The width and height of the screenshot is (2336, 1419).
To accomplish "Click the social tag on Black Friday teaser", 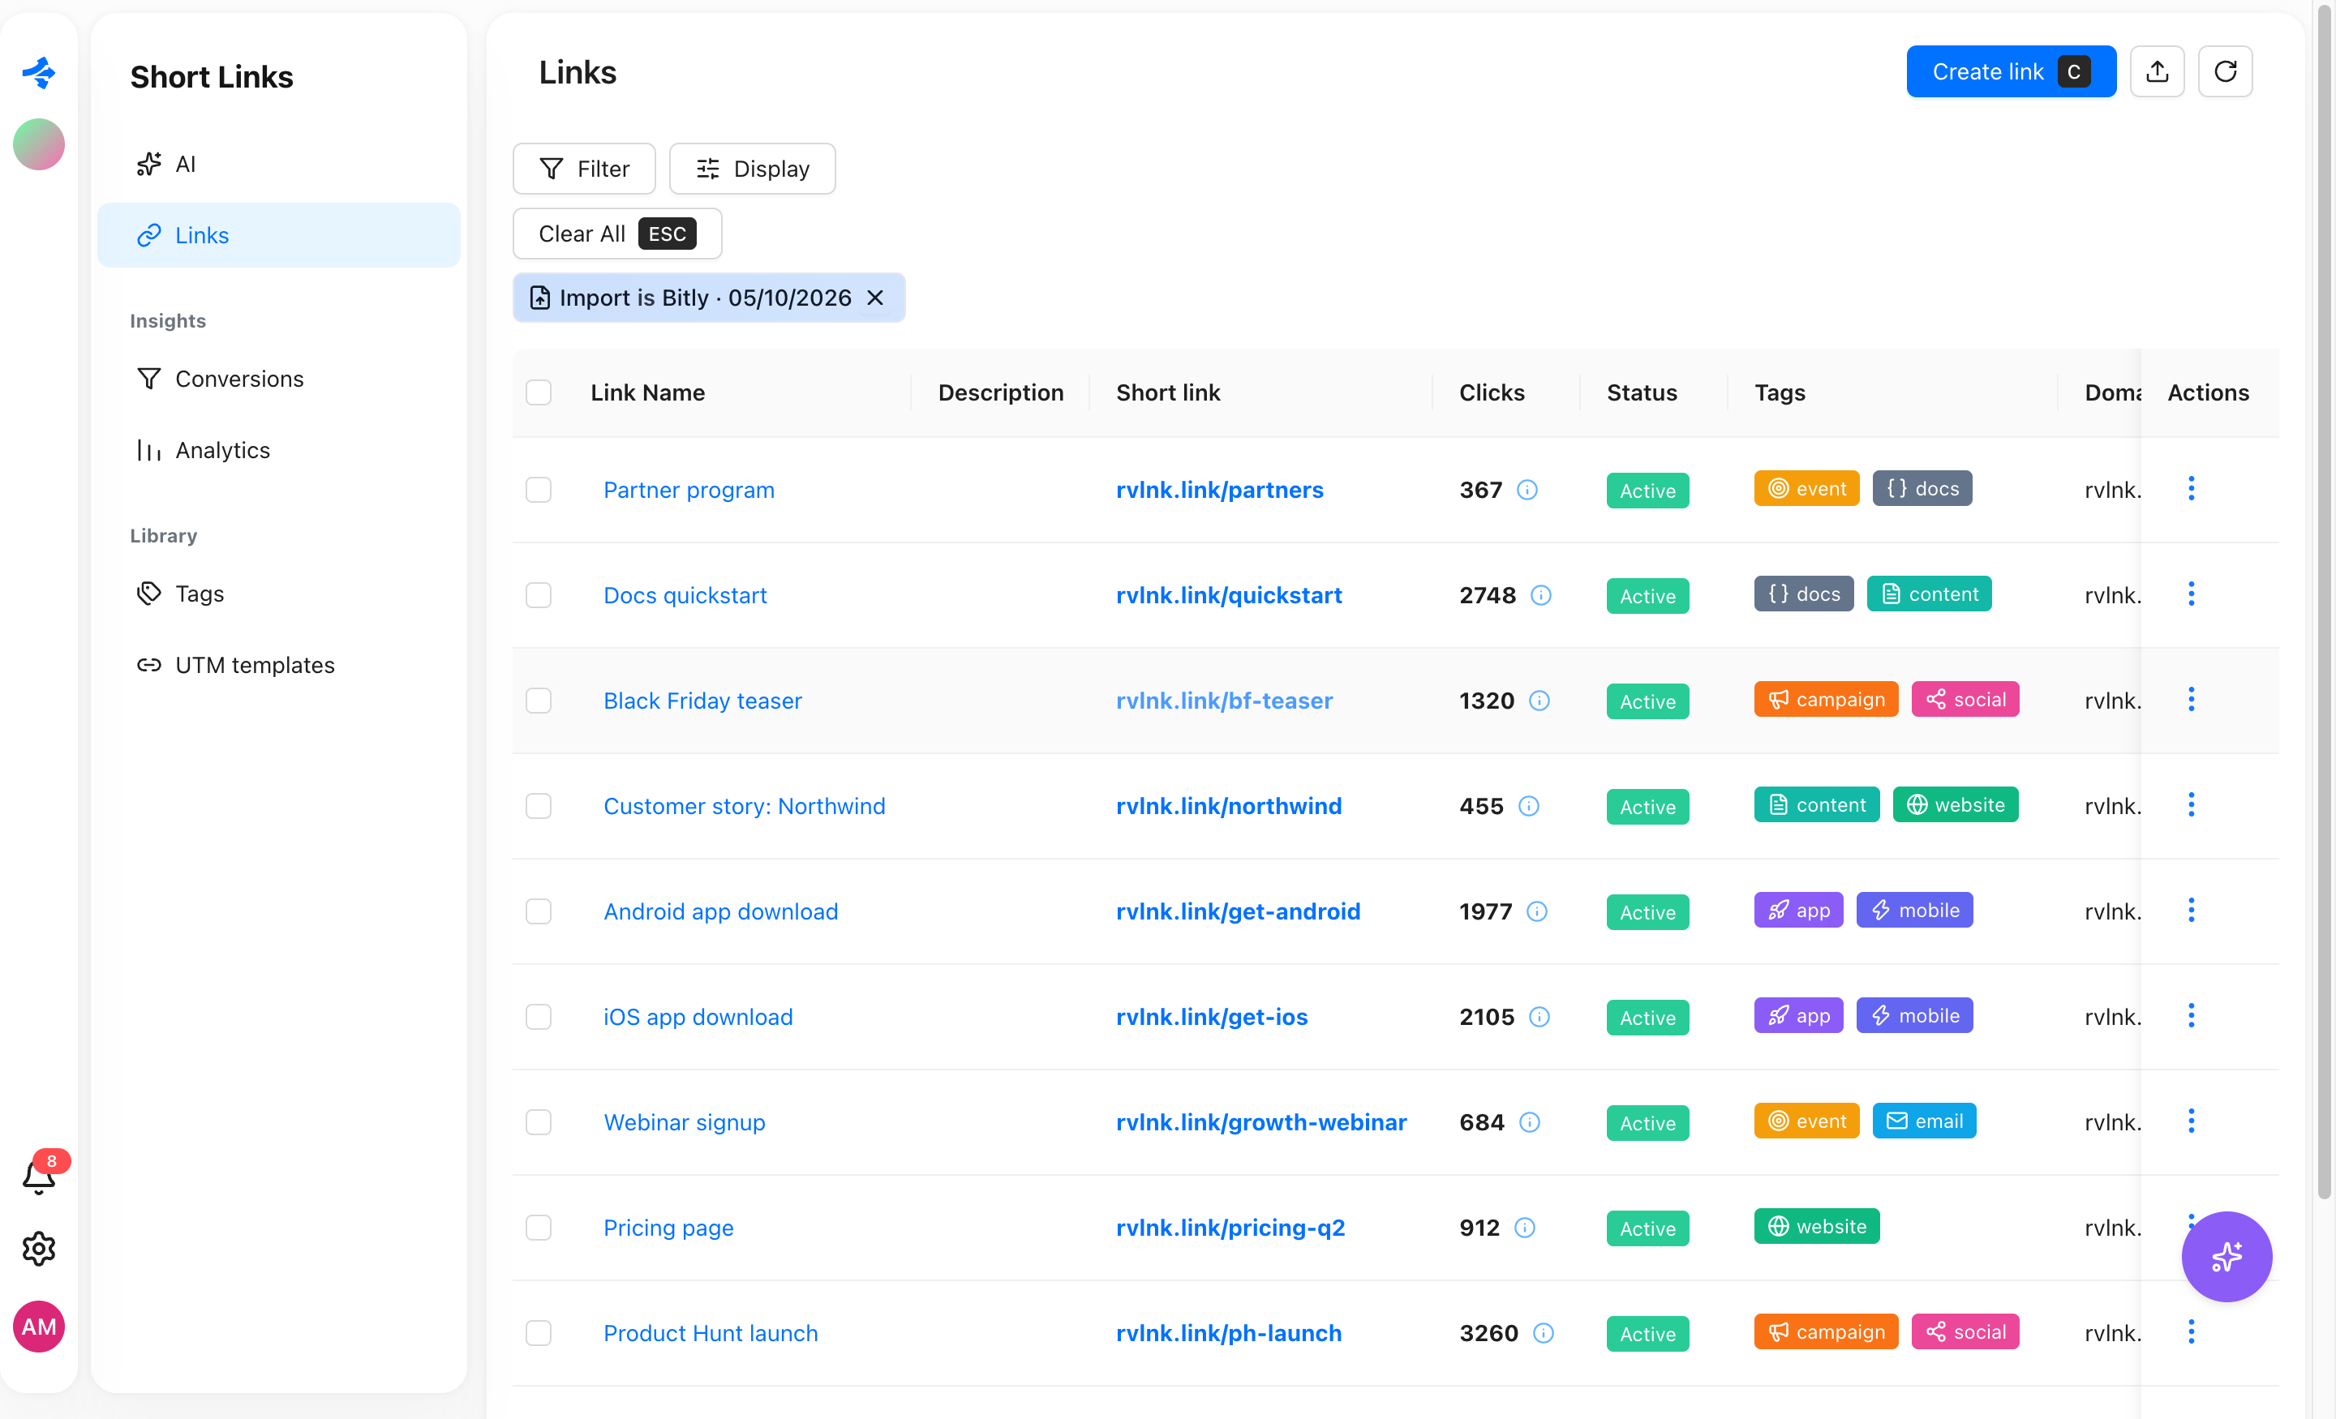I will pyautogui.click(x=1965, y=700).
